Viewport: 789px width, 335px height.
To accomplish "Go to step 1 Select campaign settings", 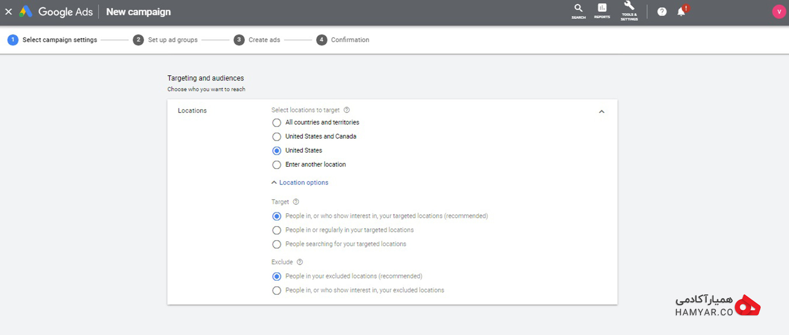I will pyautogui.click(x=53, y=40).
